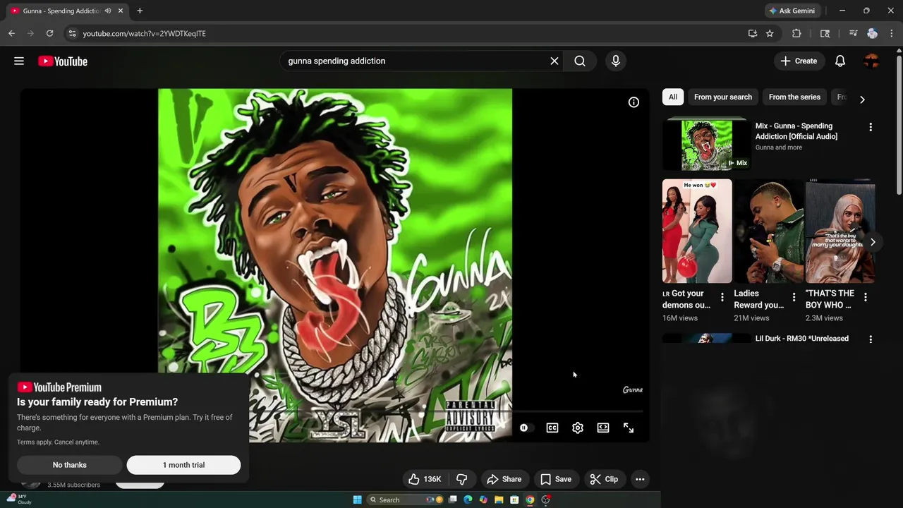Select the 'From the series' chip
Viewport: 903px width, 508px height.
pos(794,97)
